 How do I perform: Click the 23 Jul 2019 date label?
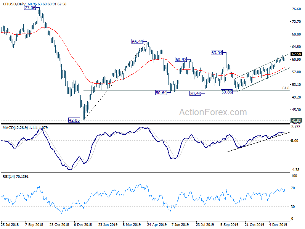[x=205, y=224]
